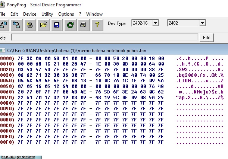
Task: Click the ASCII text ..h.!.(G..8...d.
Action: pyautogui.click(x=200, y=64)
